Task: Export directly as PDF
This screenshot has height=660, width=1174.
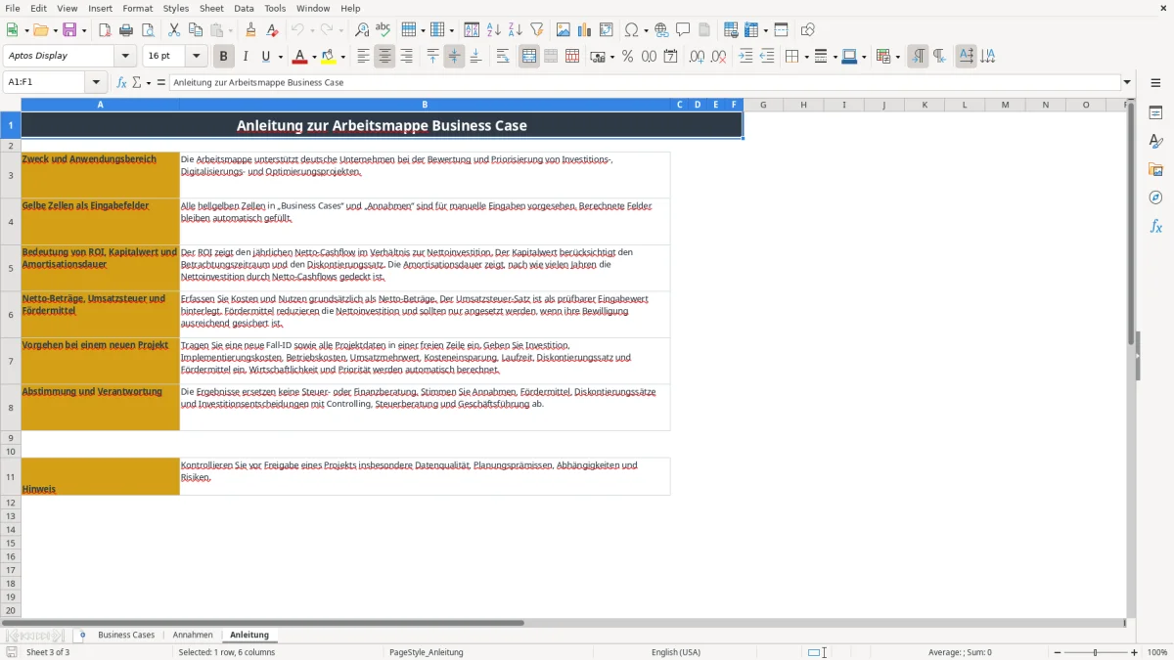Action: point(105,30)
